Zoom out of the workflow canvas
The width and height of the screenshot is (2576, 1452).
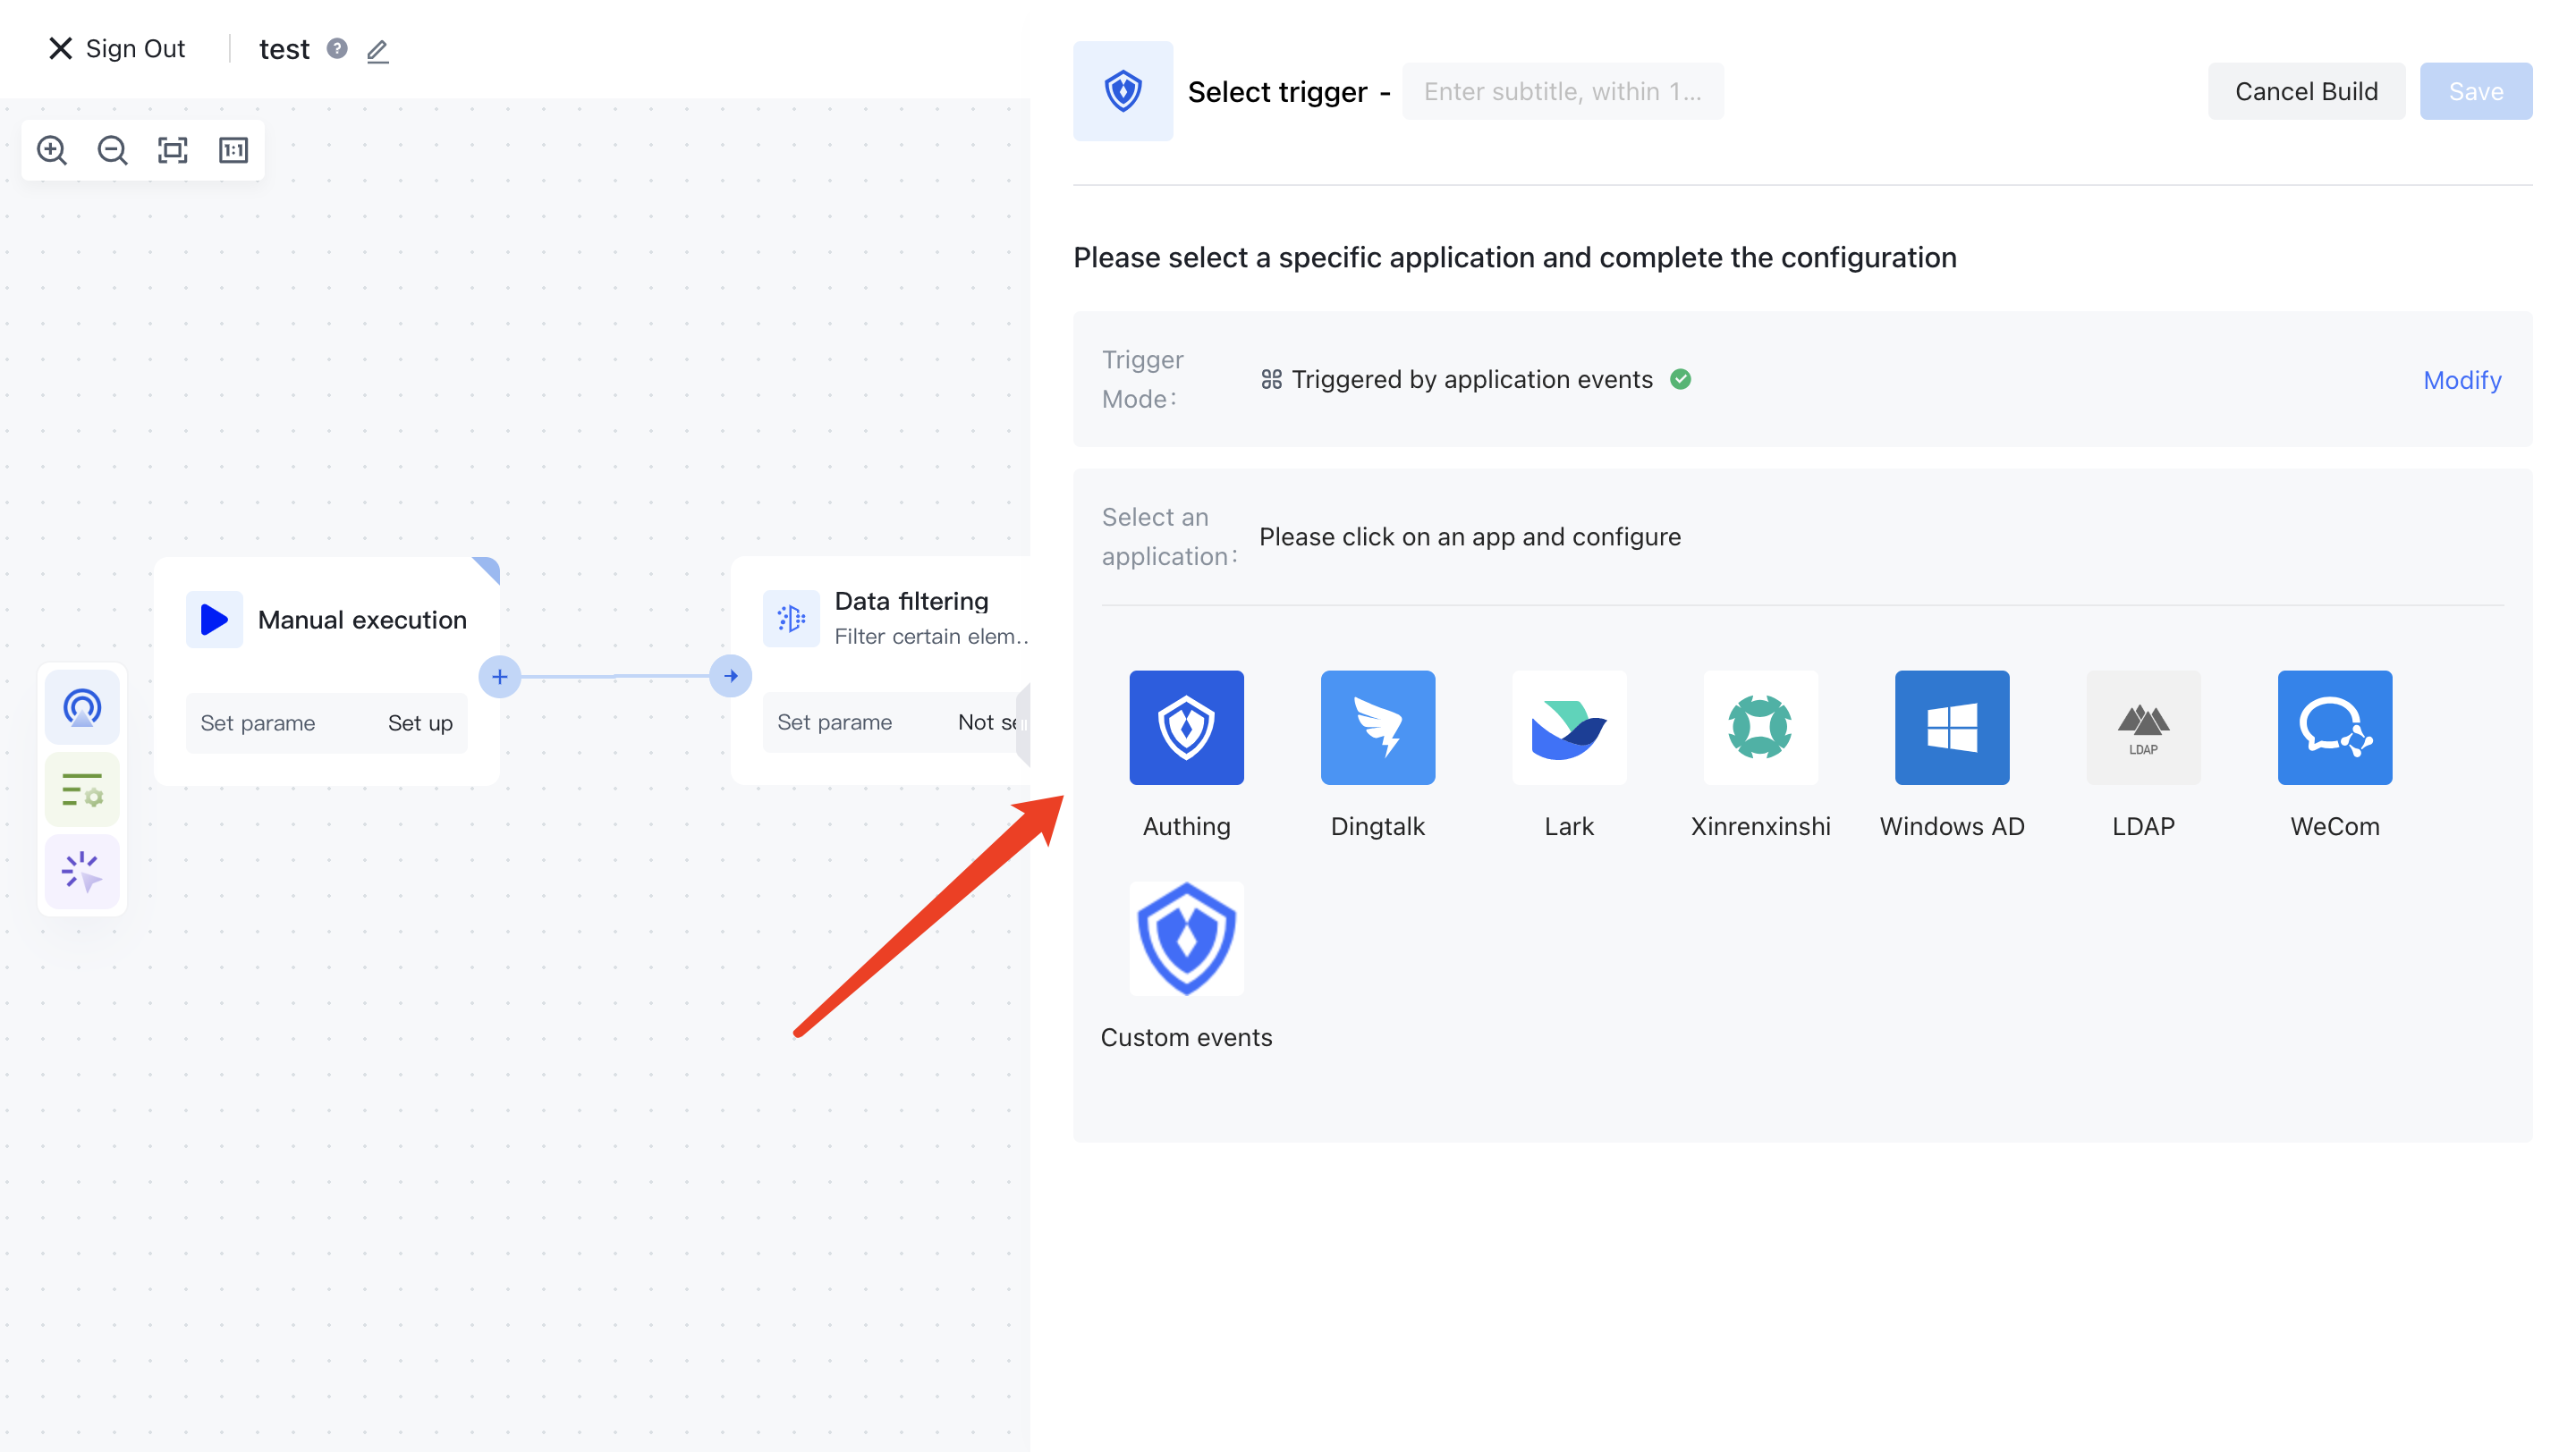112,150
